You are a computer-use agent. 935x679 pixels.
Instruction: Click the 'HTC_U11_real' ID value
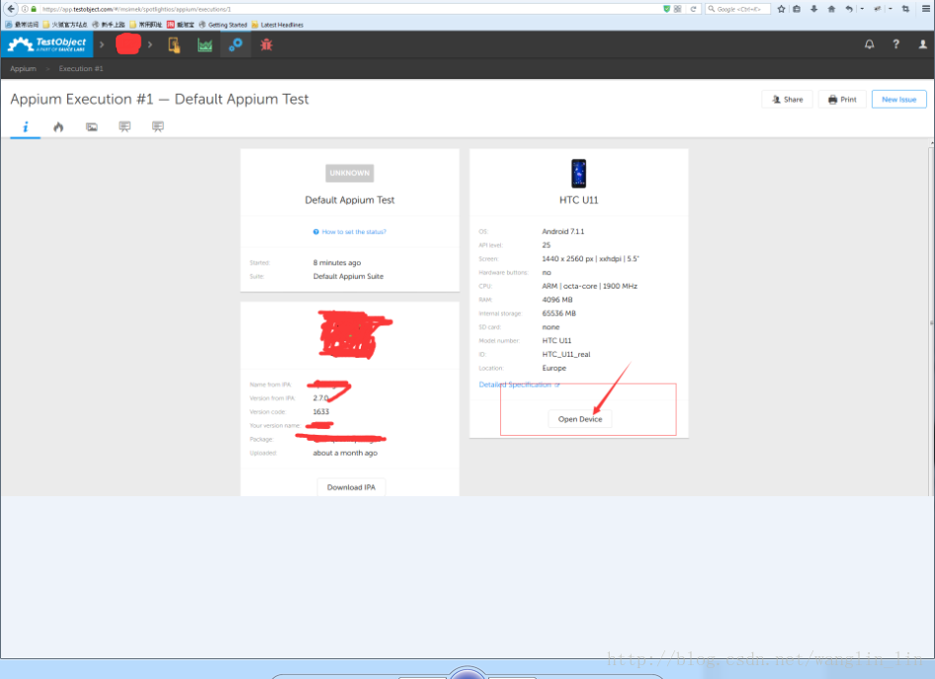566,354
